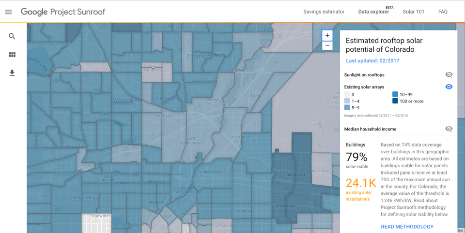Click the download data icon
465x233 pixels.
[12, 73]
